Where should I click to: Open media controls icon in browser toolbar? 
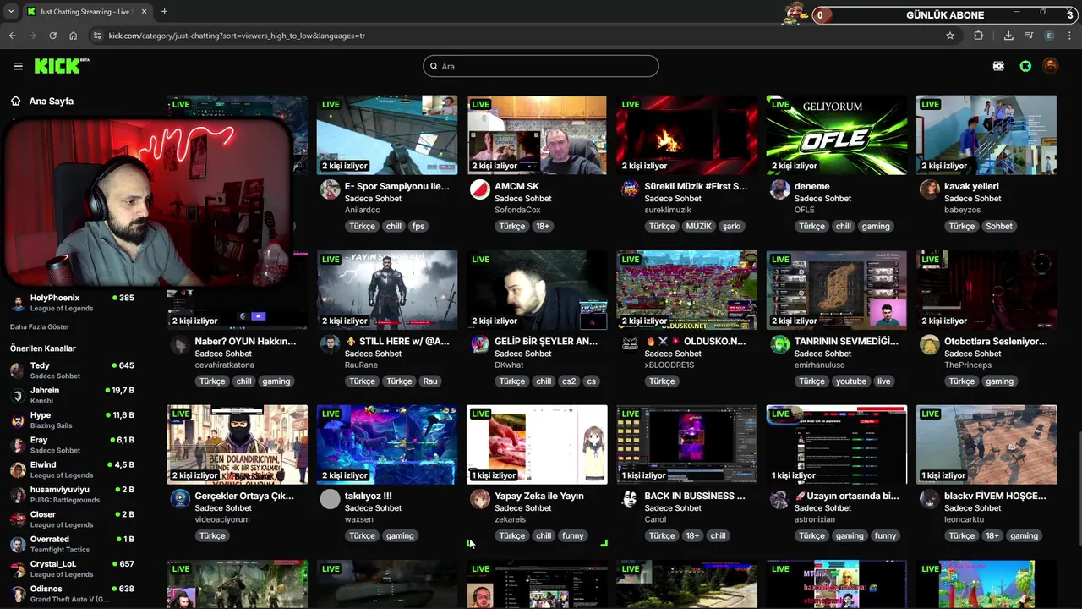[1029, 36]
